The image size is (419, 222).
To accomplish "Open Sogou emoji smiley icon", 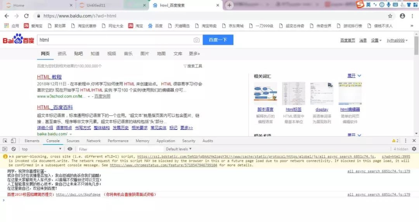I will coord(382,5).
